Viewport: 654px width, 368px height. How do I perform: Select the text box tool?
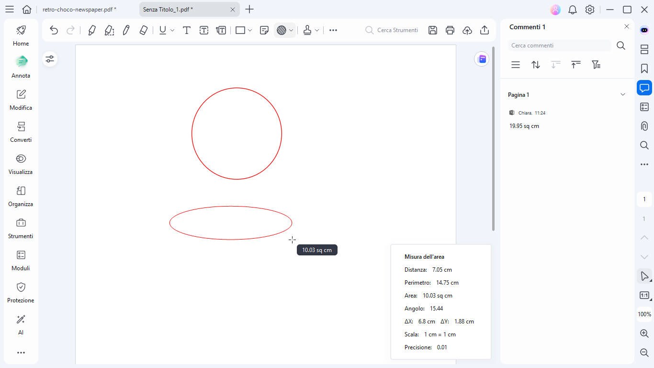[204, 30]
